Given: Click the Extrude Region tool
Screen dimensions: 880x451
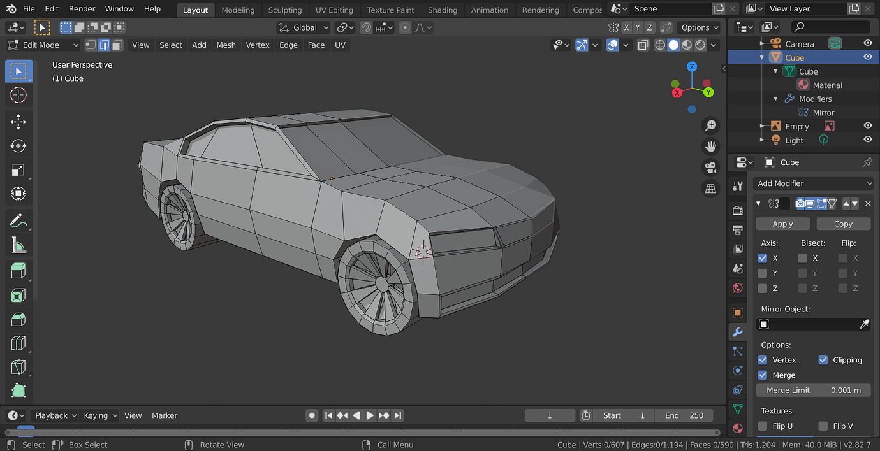Looking at the screenshot, I should click(x=18, y=270).
